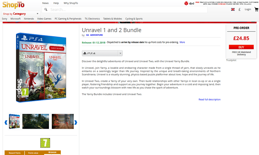259x155 pixels.
Task: Select the indoor room screenshot thumbnail
Action: (x=63, y=121)
